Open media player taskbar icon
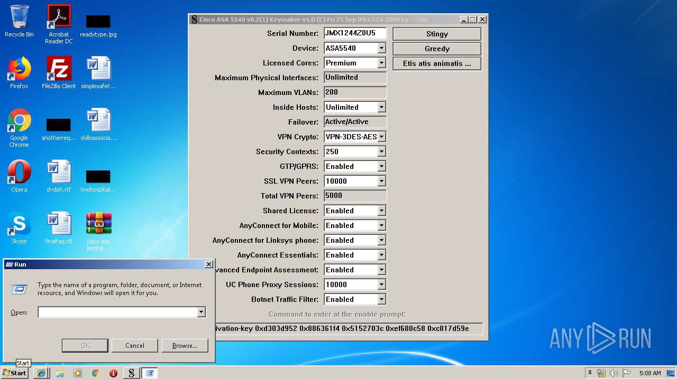Screen dimensions: 677x380 [x=77, y=373]
